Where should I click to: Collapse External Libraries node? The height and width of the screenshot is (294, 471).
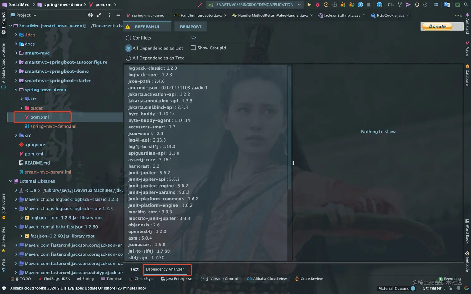[10, 181]
